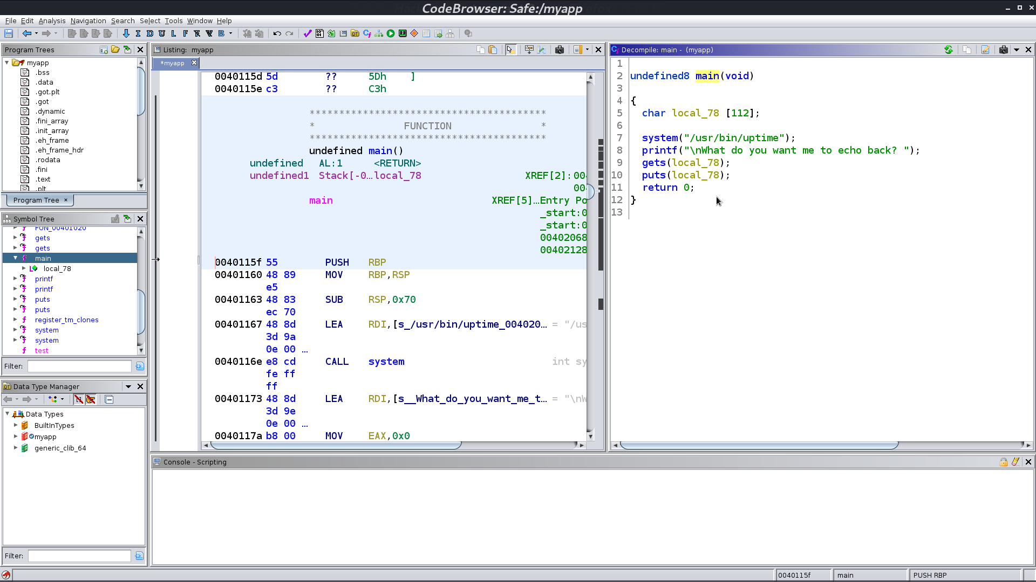Click the Decompiler edit/pencil icon
The height and width of the screenshot is (582, 1036).
pos(985,50)
